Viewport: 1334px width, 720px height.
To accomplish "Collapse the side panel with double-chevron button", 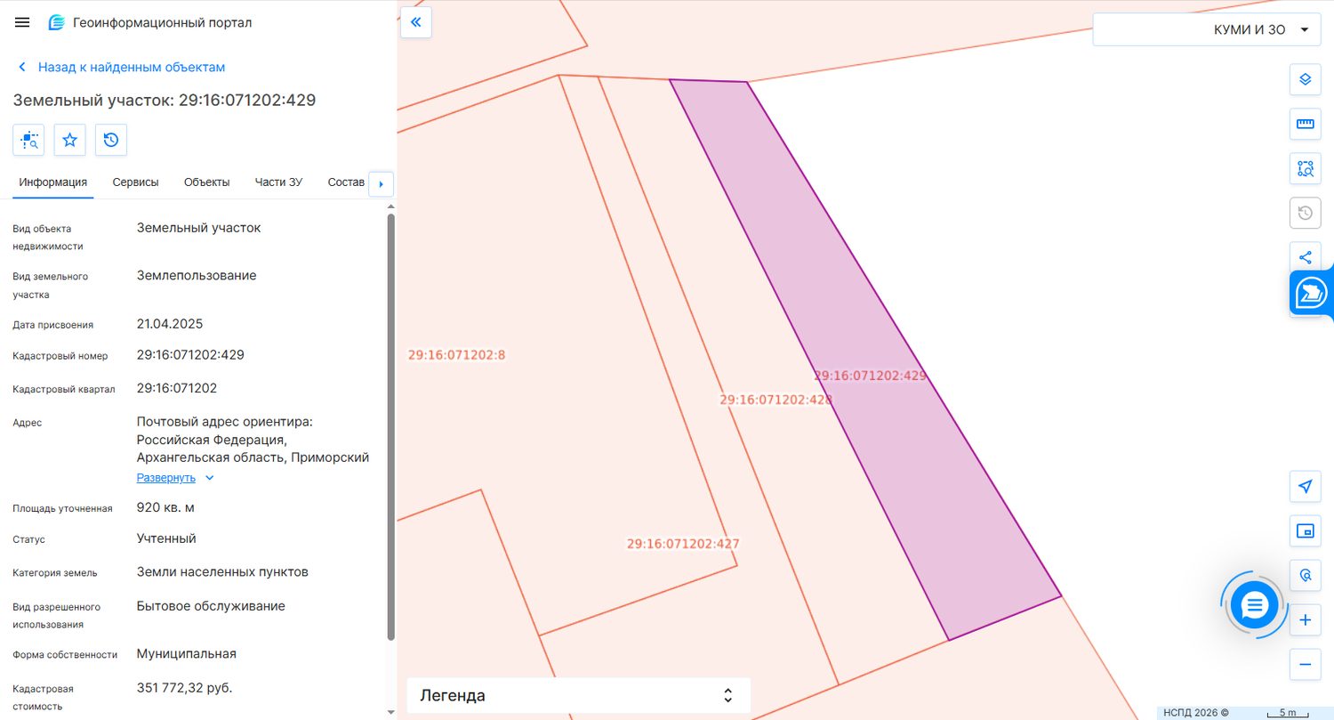I will tap(416, 22).
